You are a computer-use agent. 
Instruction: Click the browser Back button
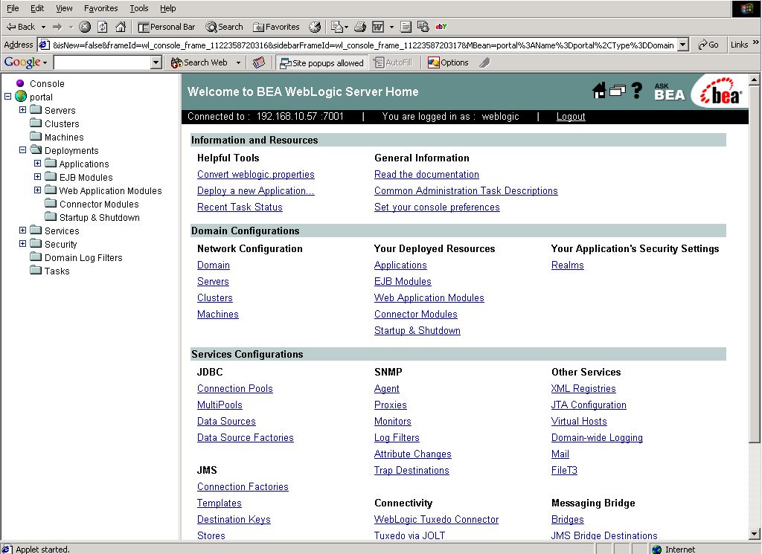(x=20, y=27)
